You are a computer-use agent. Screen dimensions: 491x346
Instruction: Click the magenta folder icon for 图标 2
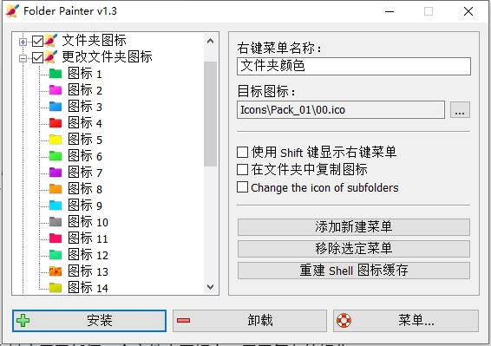[x=56, y=90]
